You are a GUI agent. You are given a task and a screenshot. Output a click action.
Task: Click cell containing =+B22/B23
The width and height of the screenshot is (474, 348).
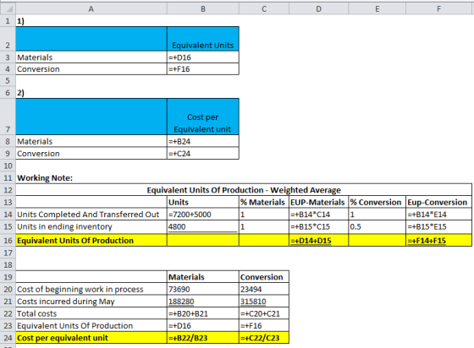(203, 338)
